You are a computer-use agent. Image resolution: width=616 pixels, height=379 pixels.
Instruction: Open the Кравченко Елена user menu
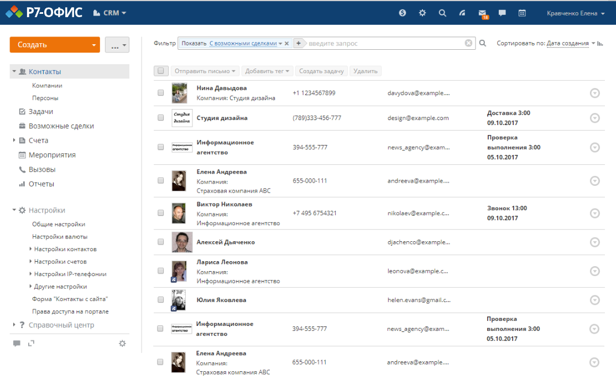[572, 12]
